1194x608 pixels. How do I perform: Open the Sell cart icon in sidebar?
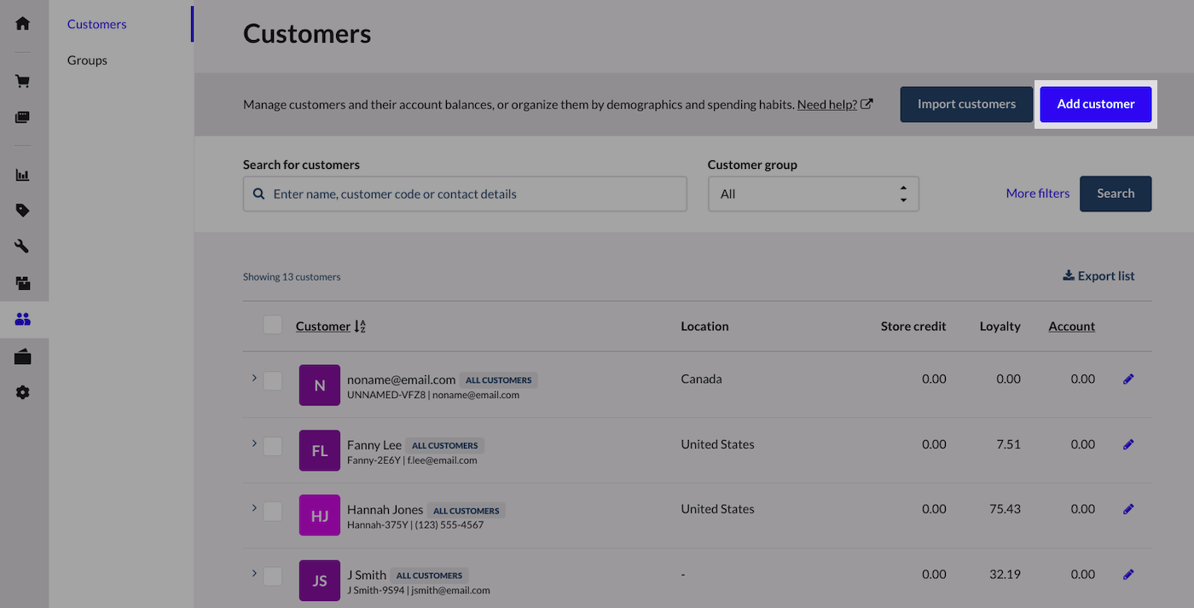pyautogui.click(x=23, y=82)
